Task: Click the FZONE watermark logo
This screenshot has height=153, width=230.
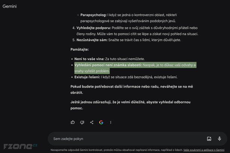Action: coord(21,146)
